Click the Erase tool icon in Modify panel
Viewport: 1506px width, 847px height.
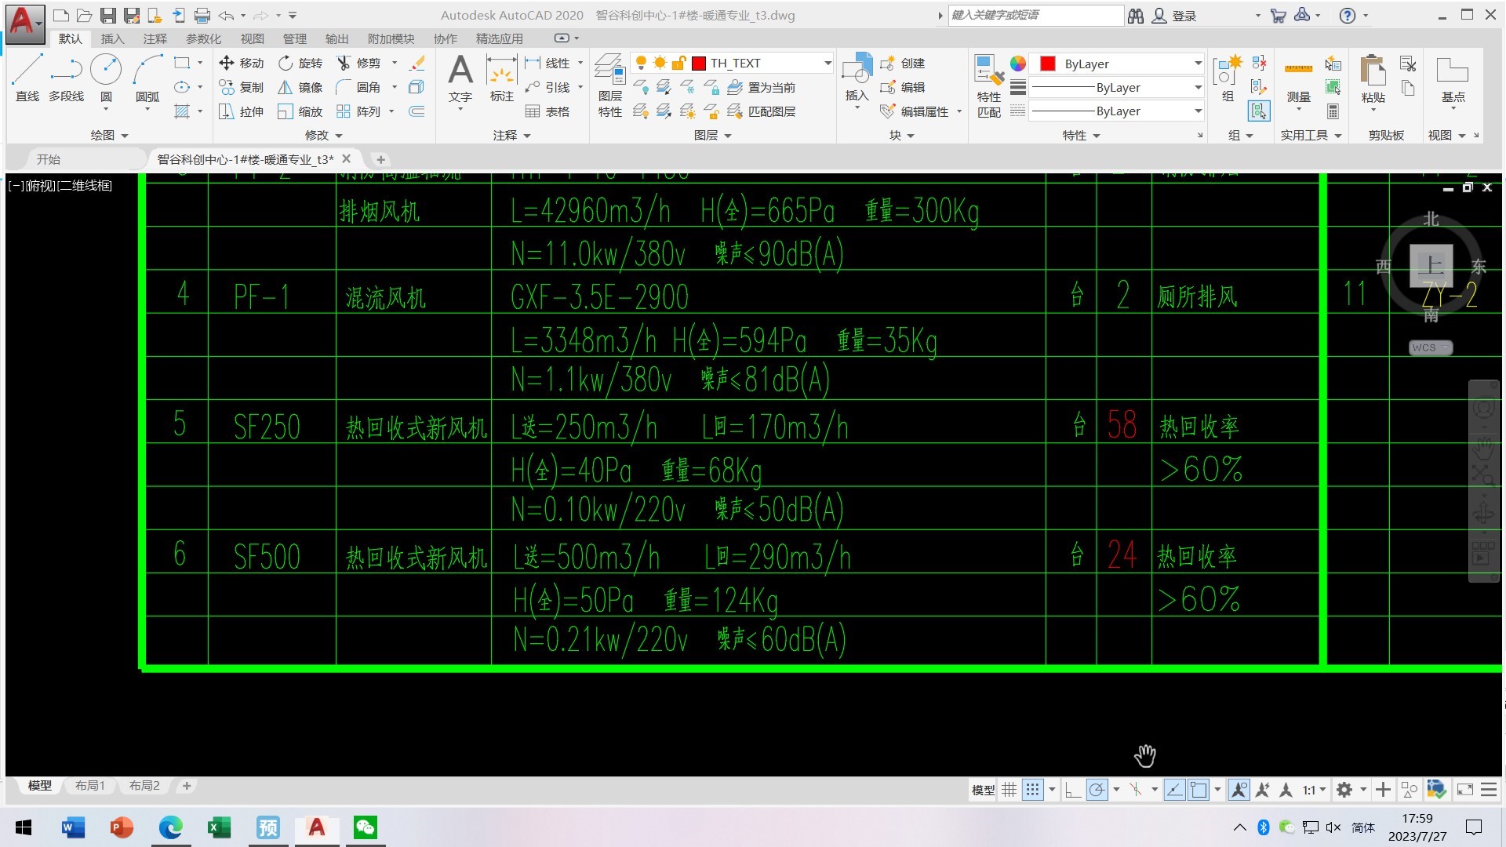417,63
